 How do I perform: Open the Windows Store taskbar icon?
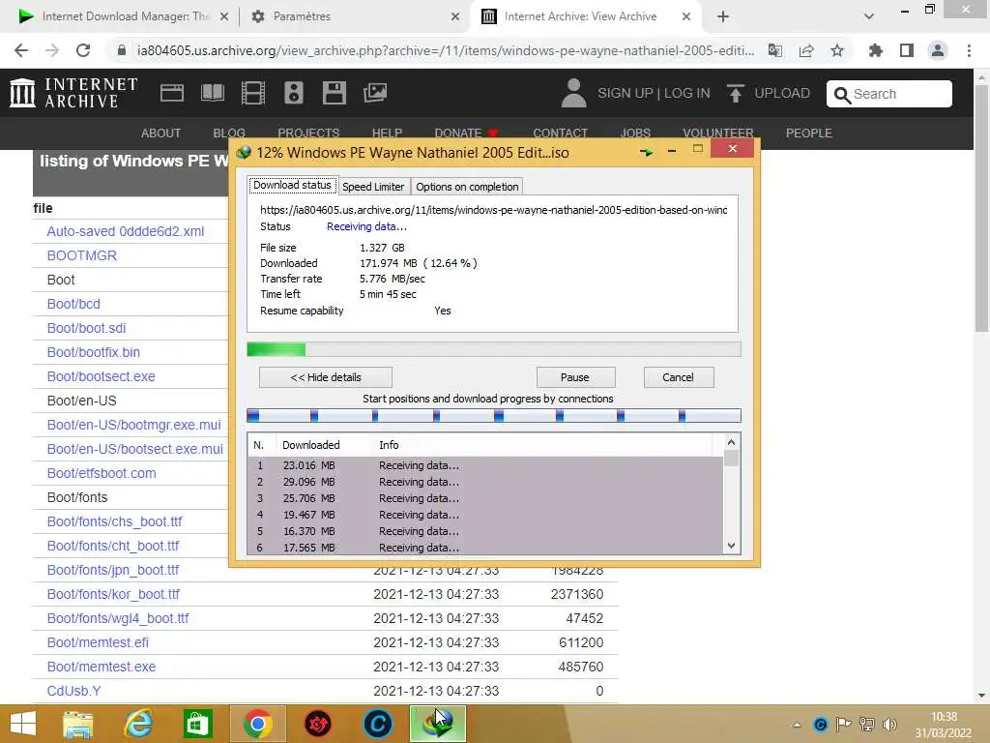(x=197, y=724)
